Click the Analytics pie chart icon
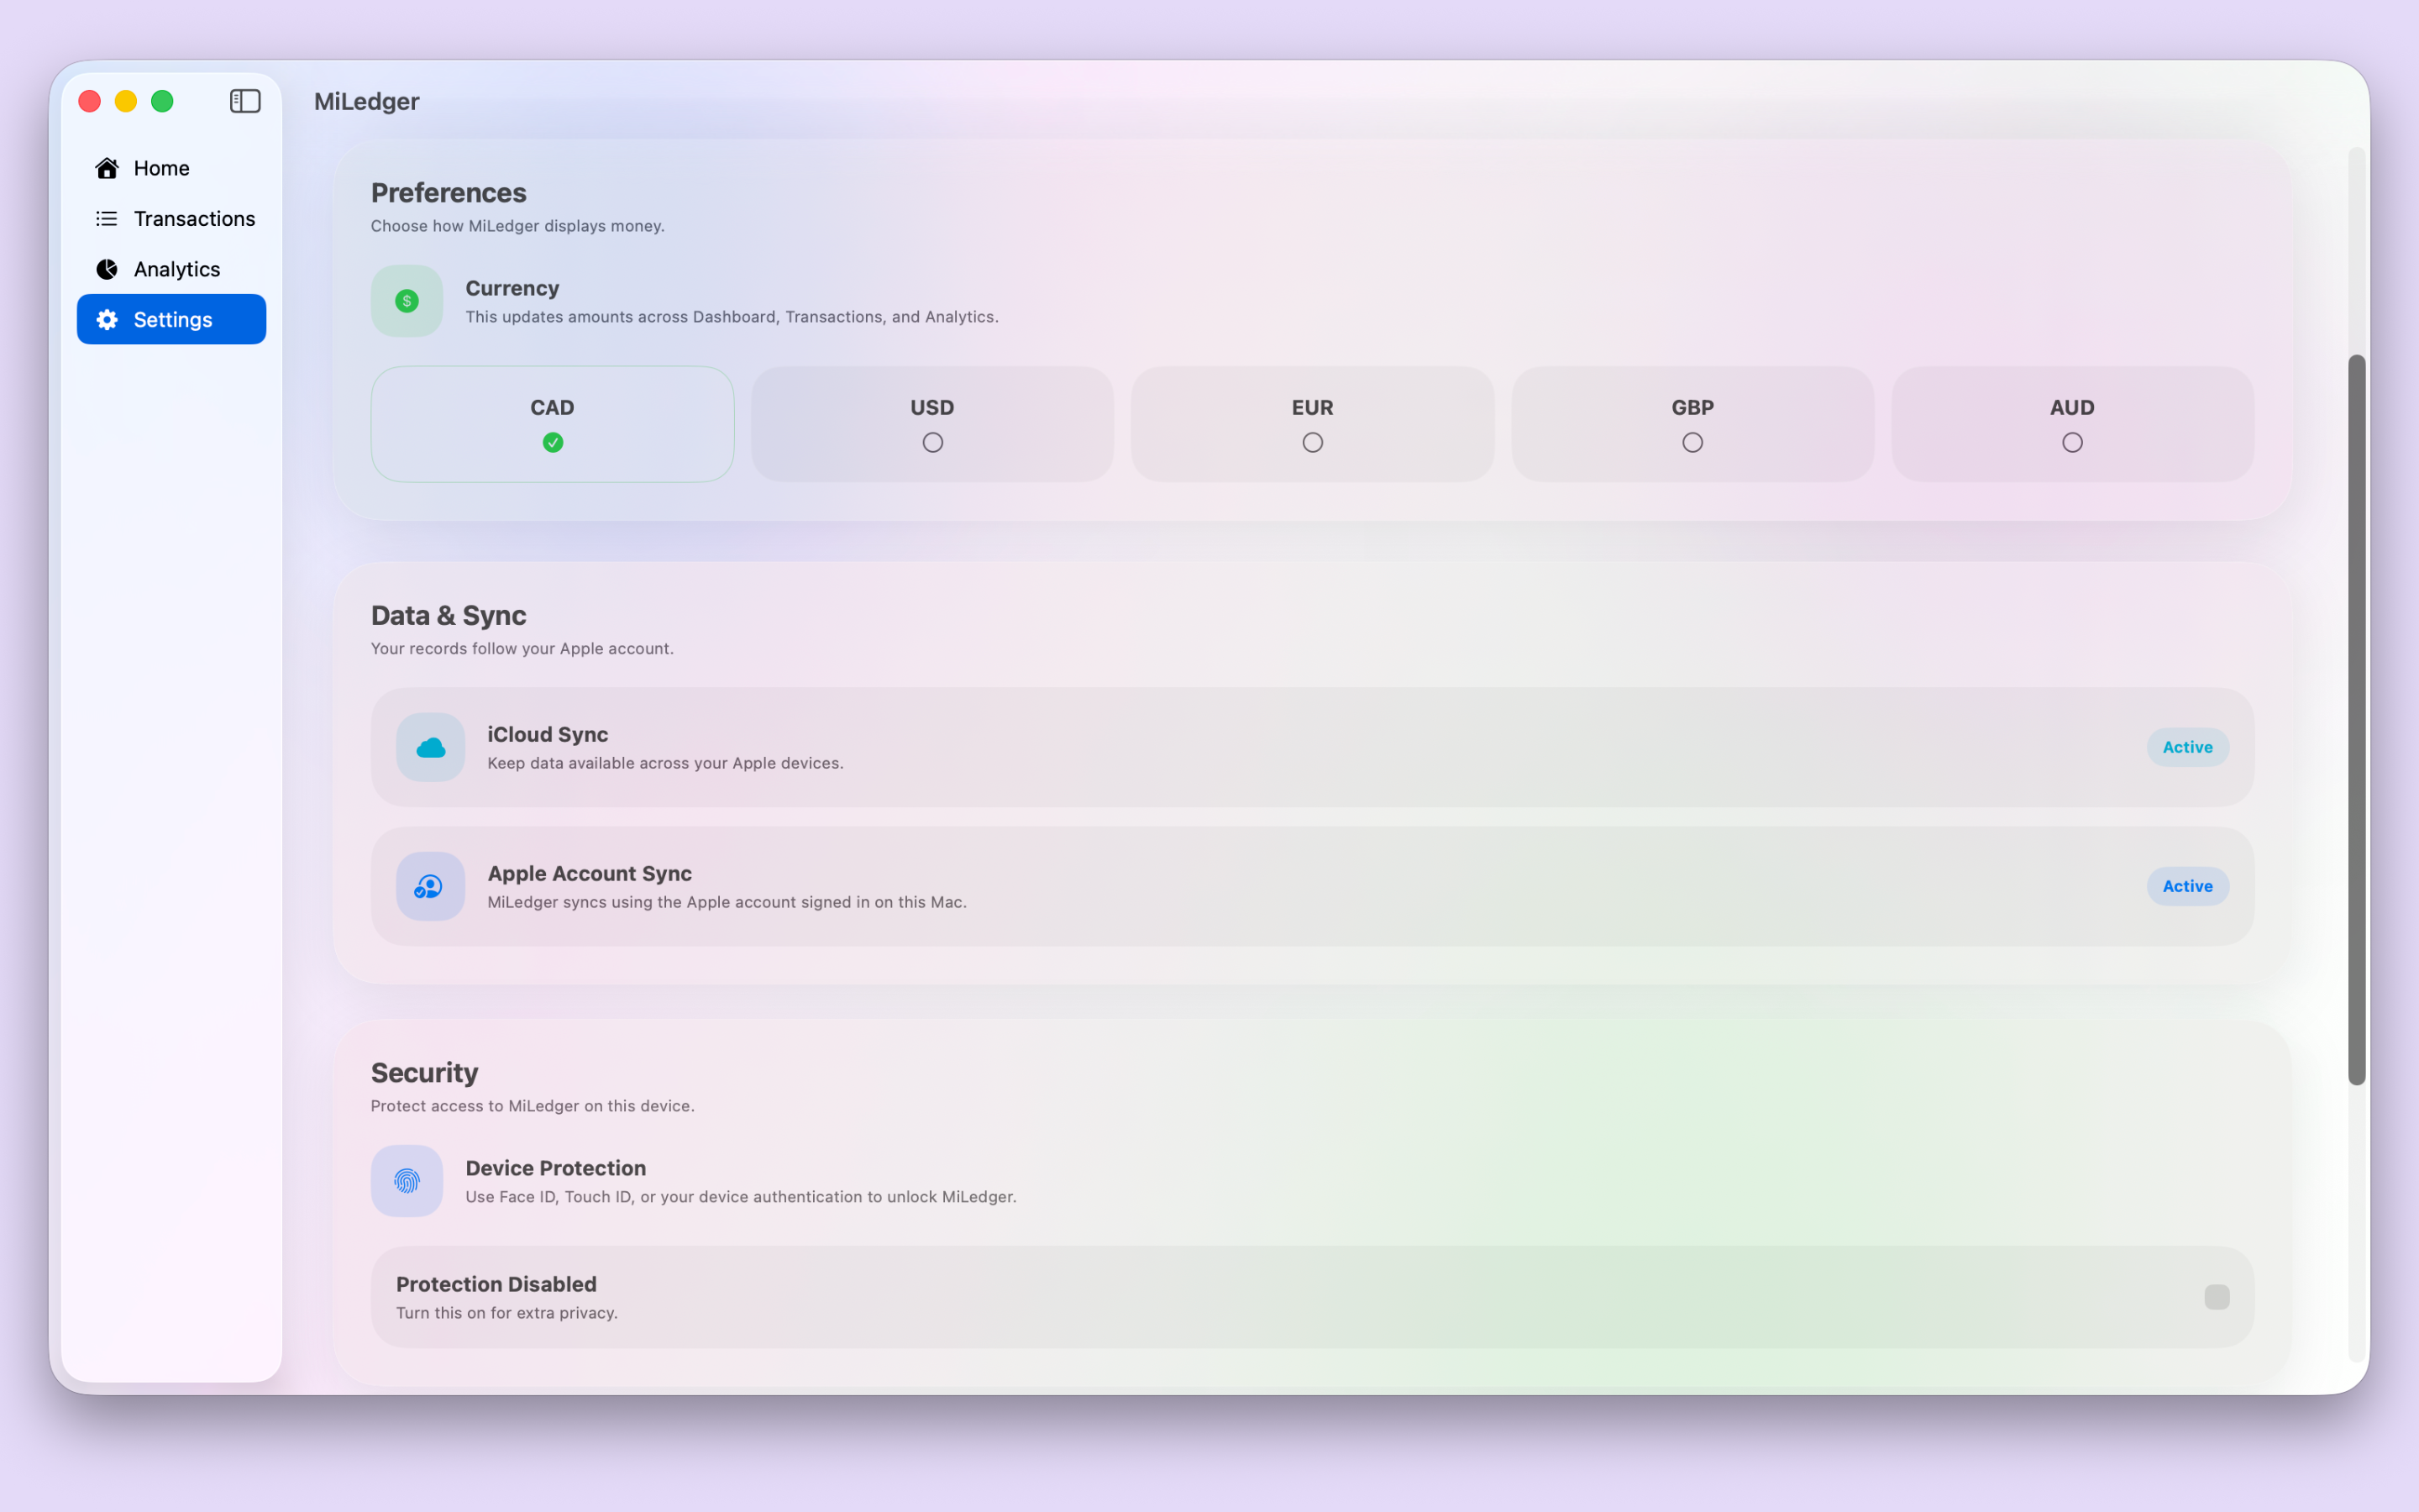Screen dimensions: 2419x1512 point(107,269)
